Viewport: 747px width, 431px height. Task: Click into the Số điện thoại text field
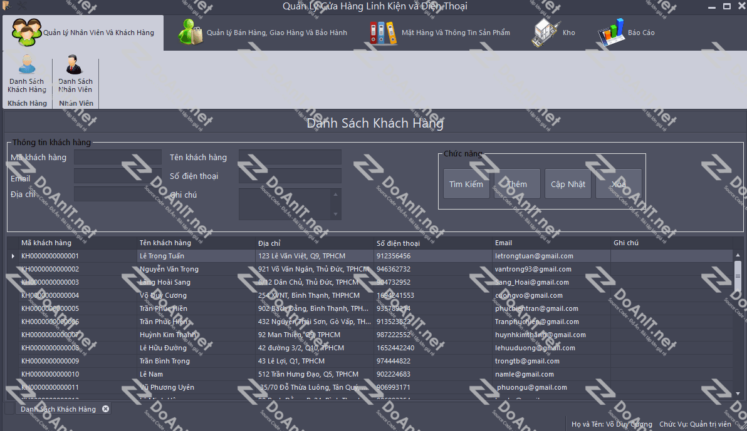[290, 176]
